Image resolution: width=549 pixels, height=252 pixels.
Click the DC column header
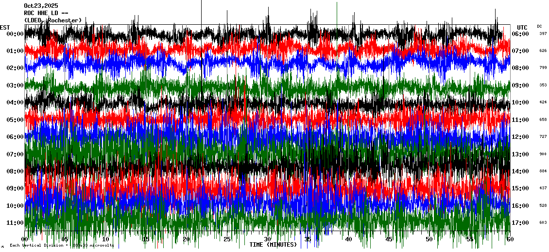539,26
